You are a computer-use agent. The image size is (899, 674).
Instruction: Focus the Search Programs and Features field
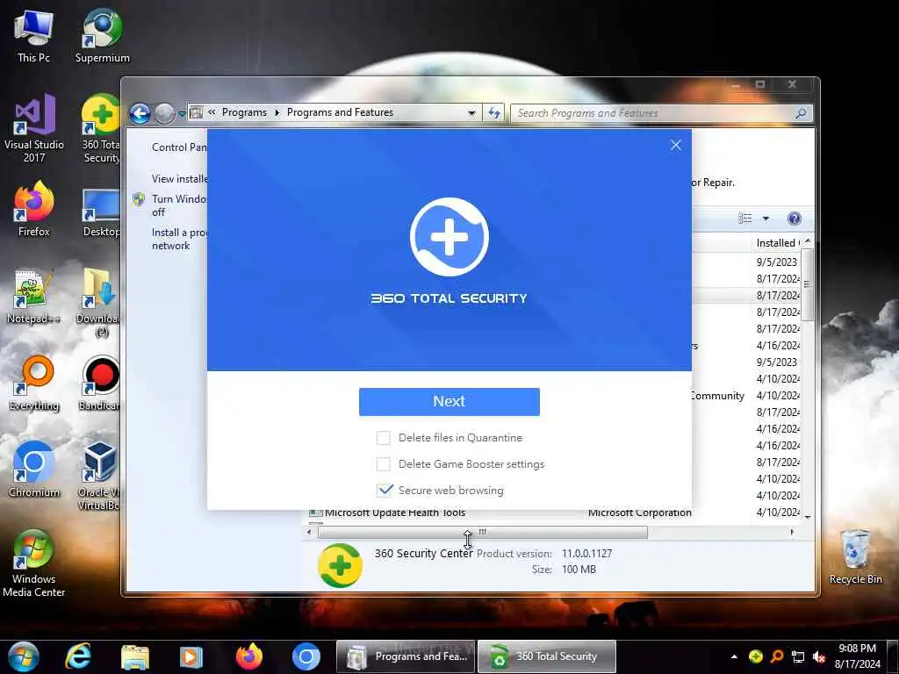click(x=653, y=113)
